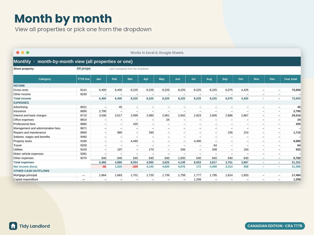314x235 pixels.
Task: Click the "Mortgage principal" row label
Action: point(25,175)
